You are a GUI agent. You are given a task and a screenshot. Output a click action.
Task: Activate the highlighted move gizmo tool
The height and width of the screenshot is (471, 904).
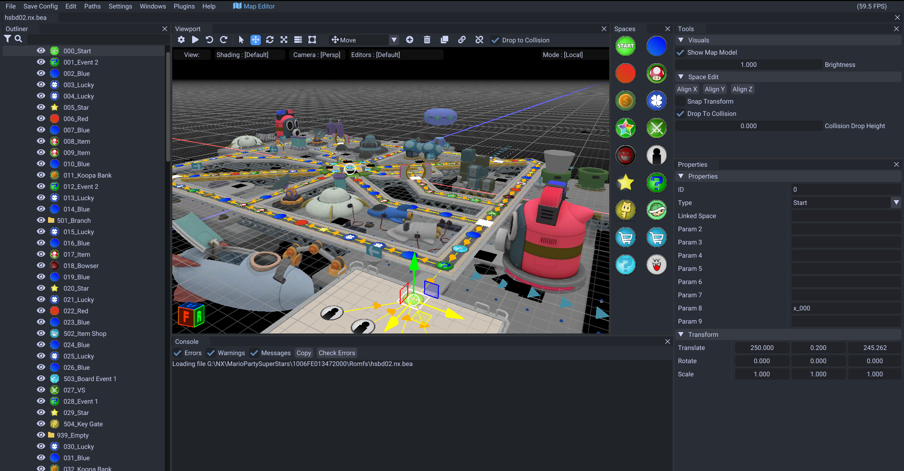(256, 40)
